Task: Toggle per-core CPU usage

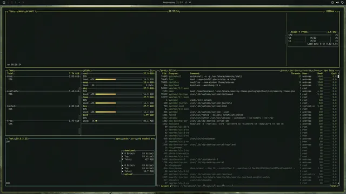Action: click(295, 71)
